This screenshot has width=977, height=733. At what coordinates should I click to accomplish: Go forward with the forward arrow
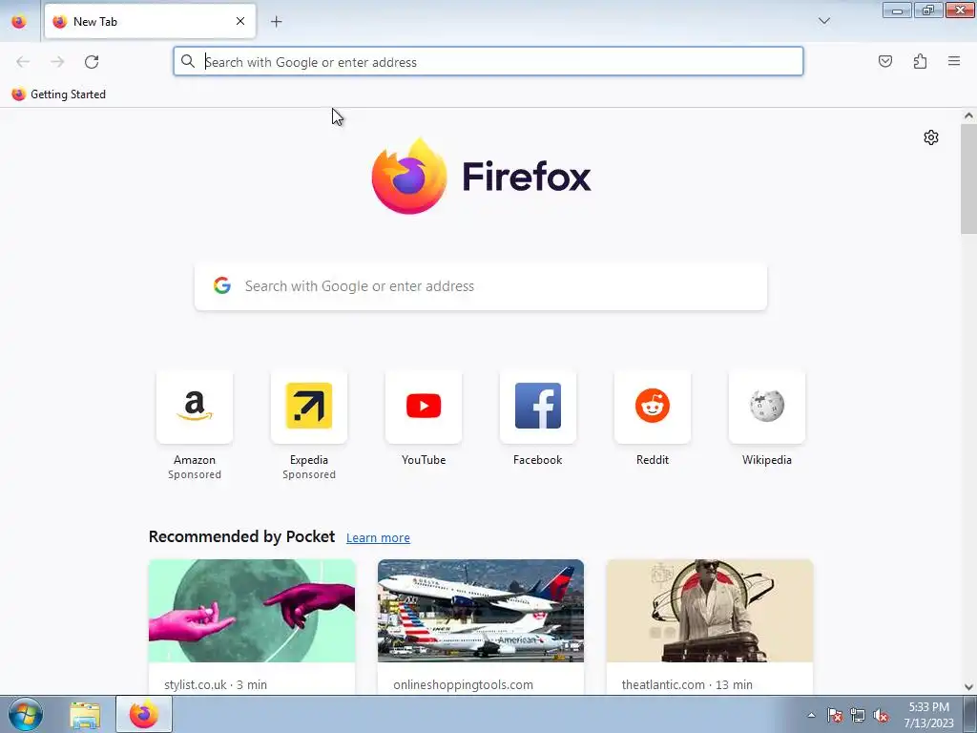[x=57, y=62]
